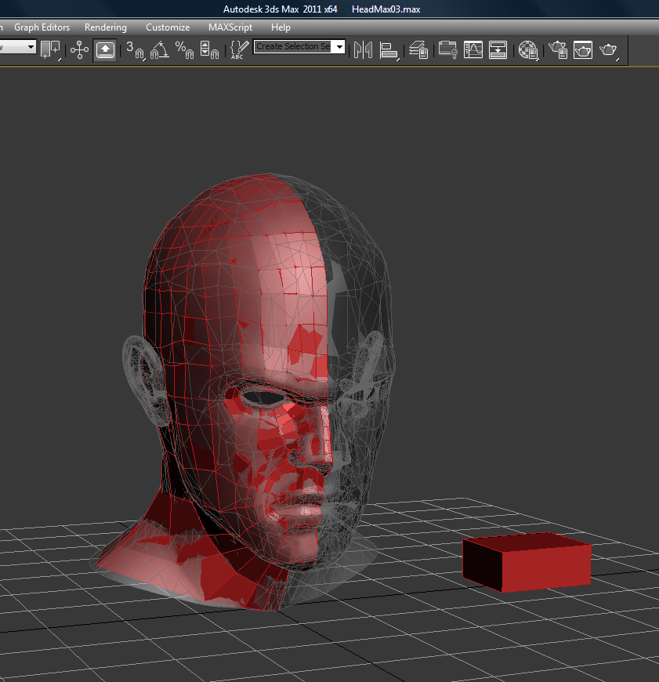Open the Track View Curve Editor
659x682 pixels.
coord(473,50)
